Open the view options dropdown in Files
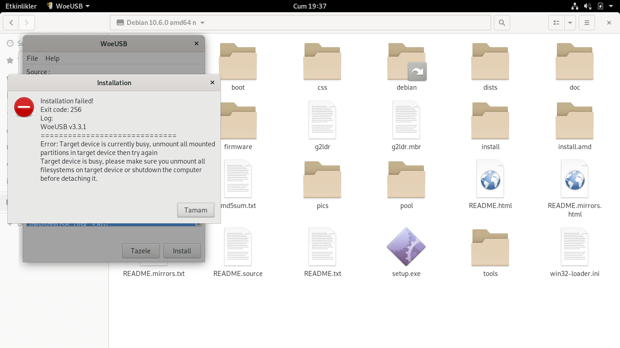Screen dimensions: 620x348 [570, 23]
